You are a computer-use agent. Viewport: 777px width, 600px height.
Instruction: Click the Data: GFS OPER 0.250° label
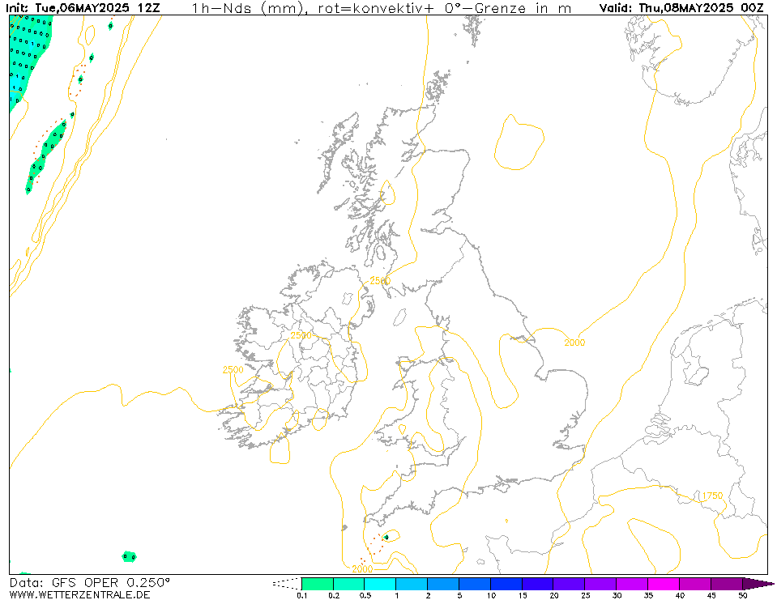(89, 582)
